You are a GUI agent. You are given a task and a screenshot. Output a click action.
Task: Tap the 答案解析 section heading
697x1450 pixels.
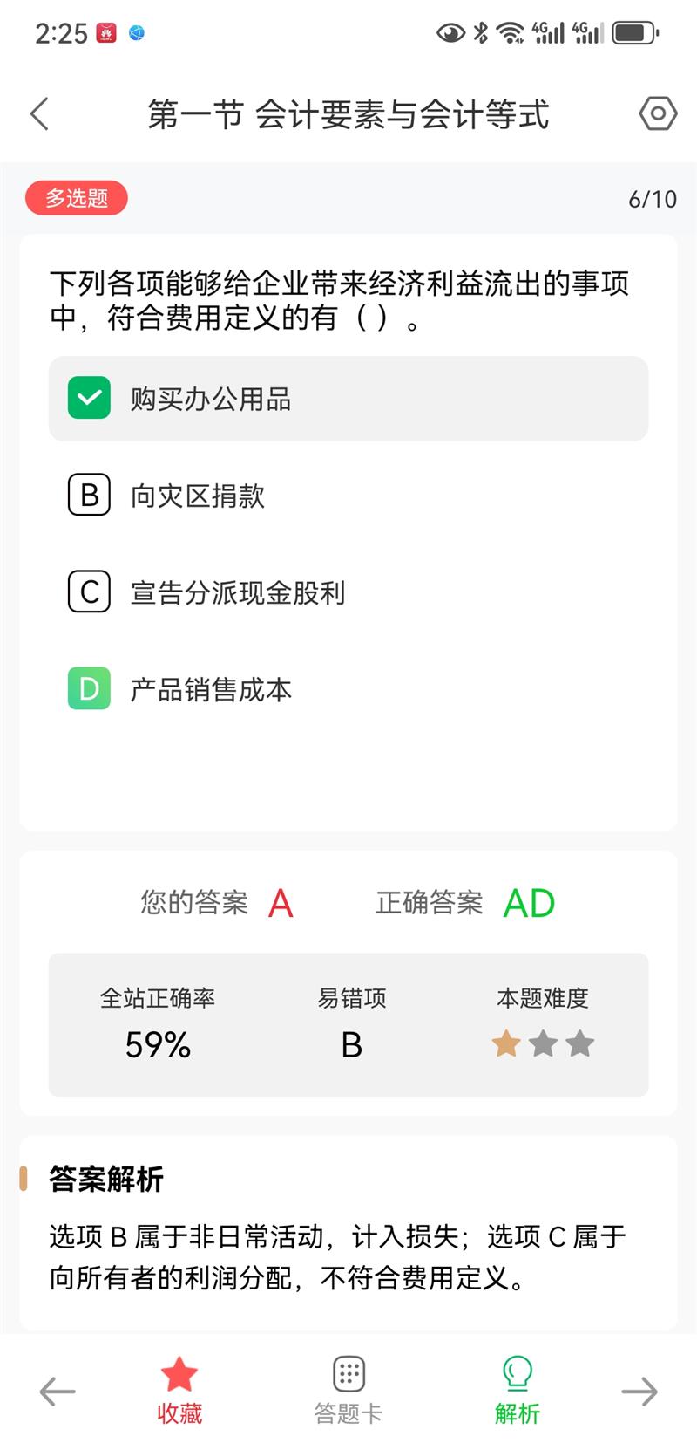106,1180
